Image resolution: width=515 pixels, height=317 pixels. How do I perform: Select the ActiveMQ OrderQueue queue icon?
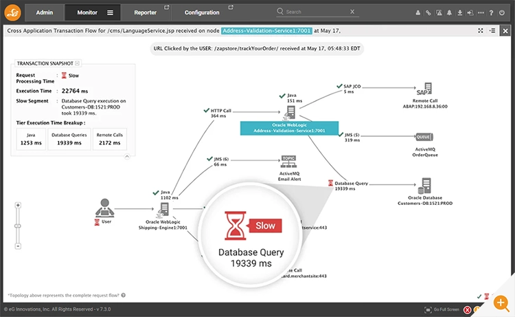(424, 137)
